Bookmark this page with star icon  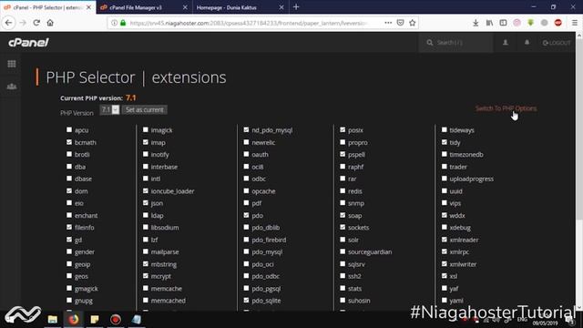pos(413,23)
